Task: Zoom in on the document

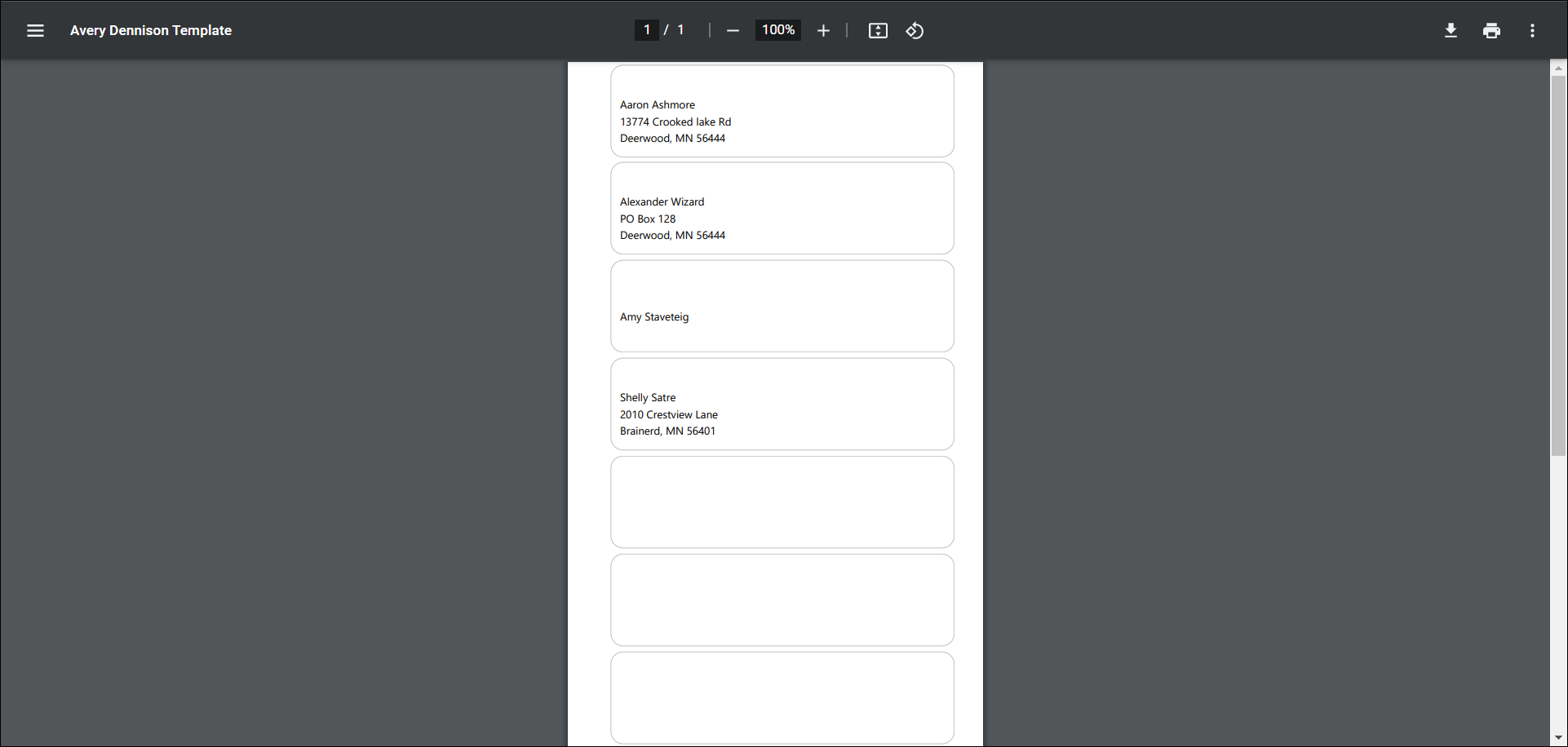Action: pyautogui.click(x=823, y=30)
